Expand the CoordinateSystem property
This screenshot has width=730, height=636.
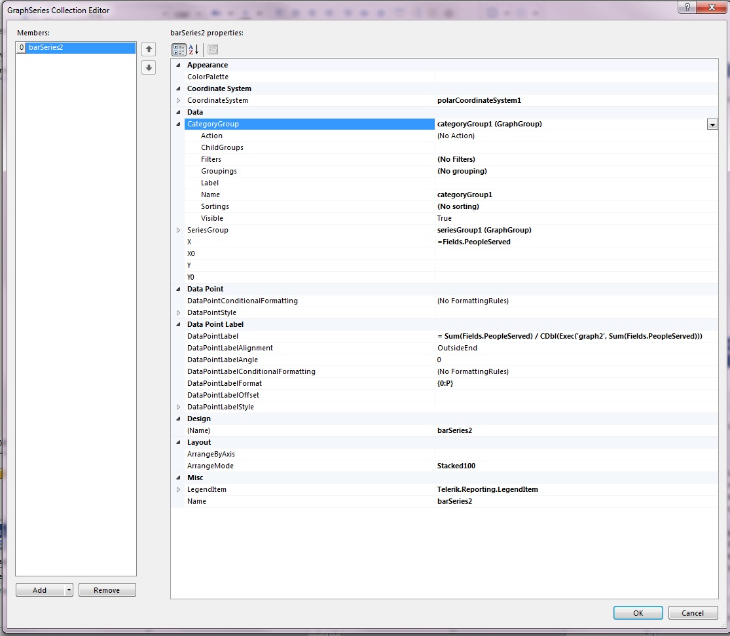pos(178,100)
